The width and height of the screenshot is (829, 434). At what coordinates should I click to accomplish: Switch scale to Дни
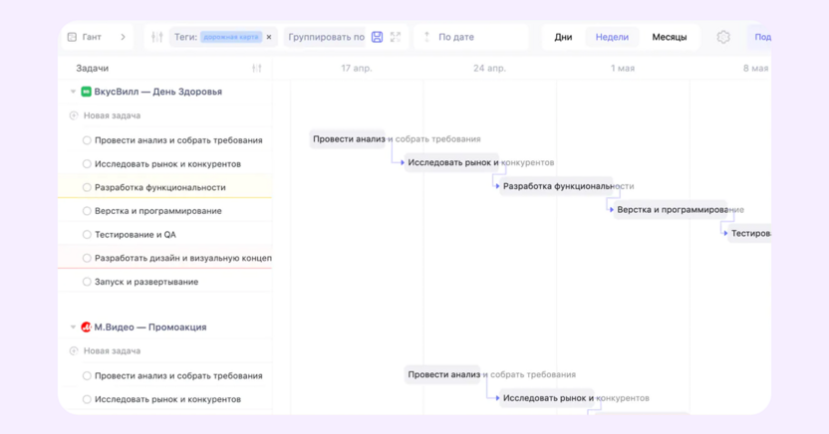563,37
